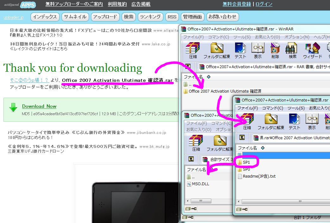The image size is (330, 223).
Task: Open 無料アップローダーのご案内 link
Action: pos(74,4)
